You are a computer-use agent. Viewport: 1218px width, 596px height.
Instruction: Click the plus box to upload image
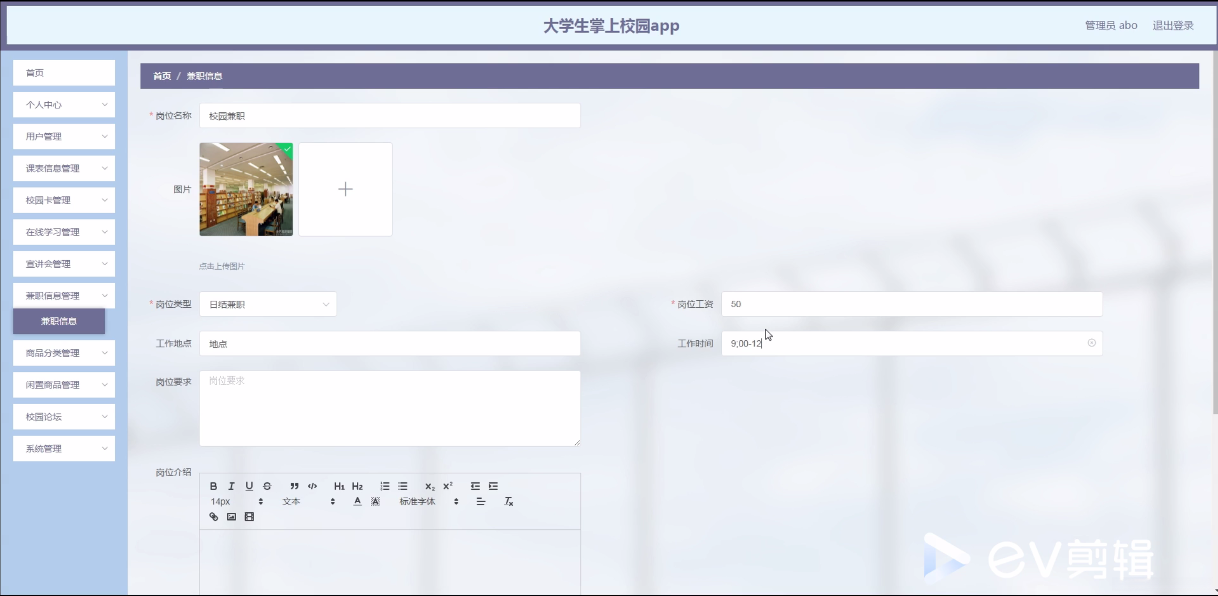[x=345, y=189]
